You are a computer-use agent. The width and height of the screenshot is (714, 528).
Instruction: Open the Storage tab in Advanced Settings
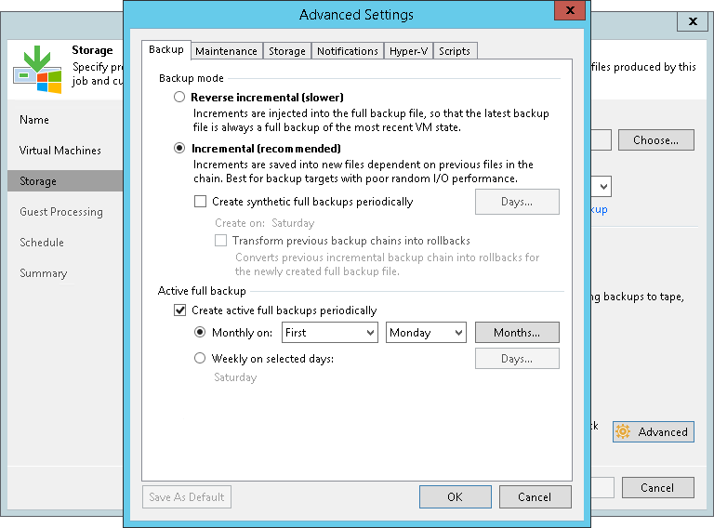click(x=287, y=51)
